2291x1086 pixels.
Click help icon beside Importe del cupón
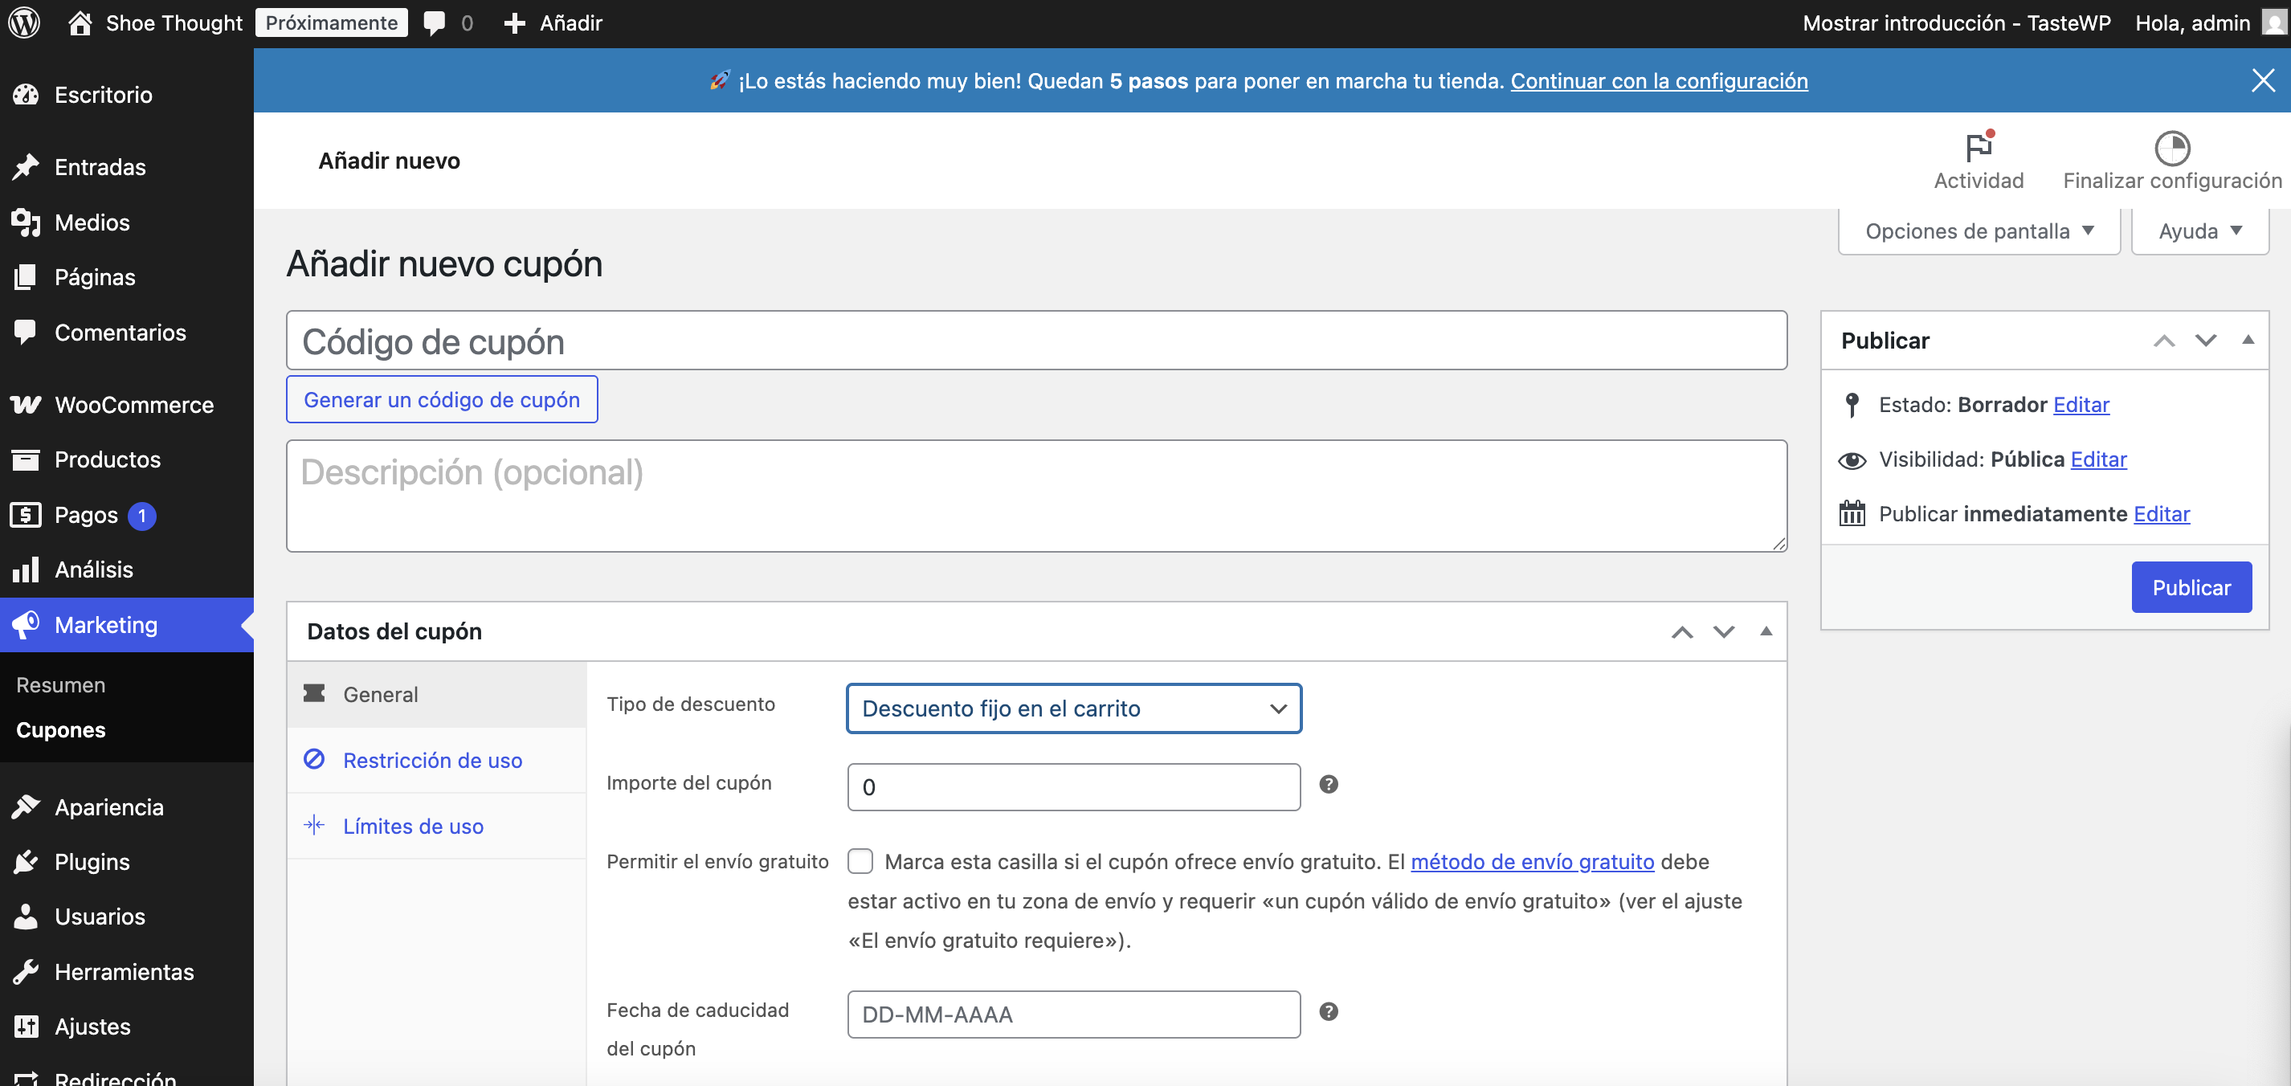click(x=1328, y=784)
